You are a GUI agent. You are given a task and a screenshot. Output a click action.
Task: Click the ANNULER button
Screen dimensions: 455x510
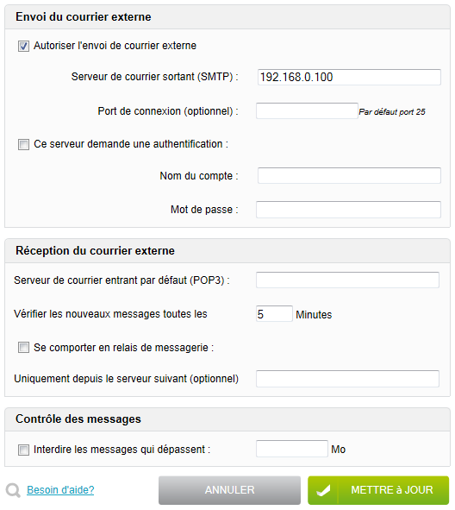coord(229,490)
